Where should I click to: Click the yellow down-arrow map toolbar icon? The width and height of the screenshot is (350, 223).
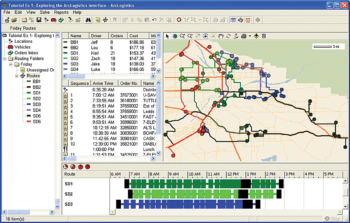coord(256,36)
